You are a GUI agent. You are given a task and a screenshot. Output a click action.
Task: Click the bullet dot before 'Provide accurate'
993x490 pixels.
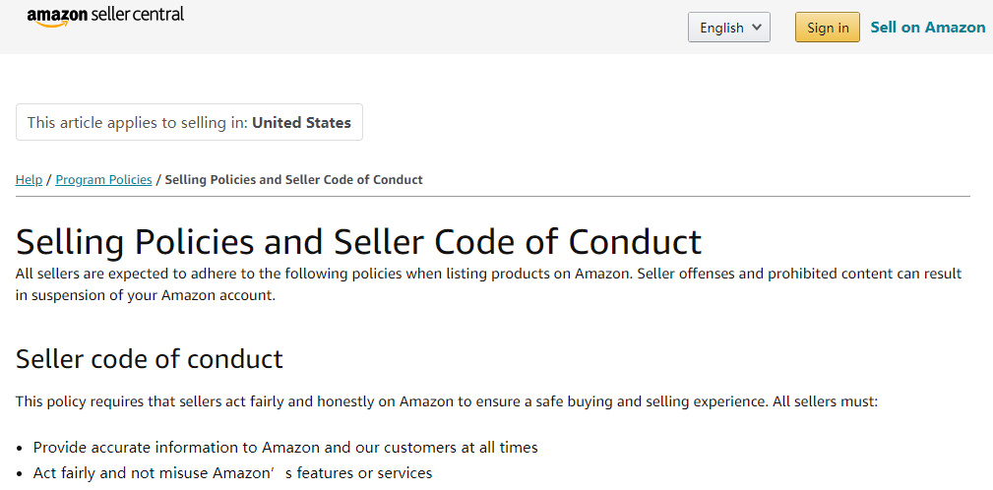pyautogui.click(x=20, y=449)
